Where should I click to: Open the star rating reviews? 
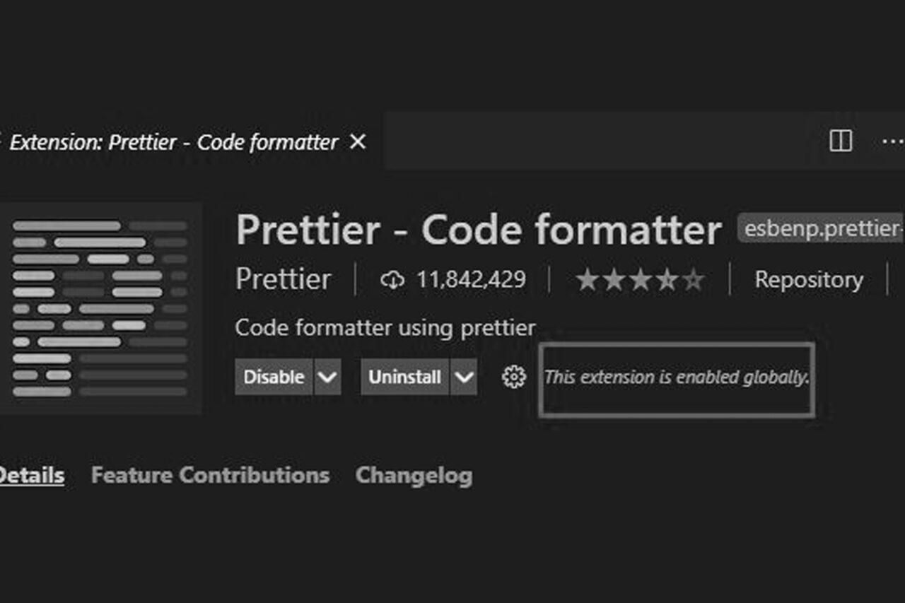(x=640, y=280)
